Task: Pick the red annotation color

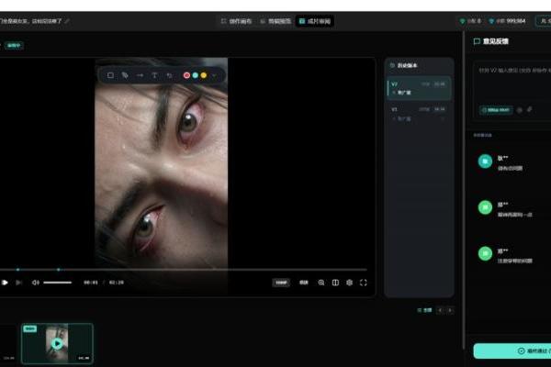Action: [x=186, y=75]
